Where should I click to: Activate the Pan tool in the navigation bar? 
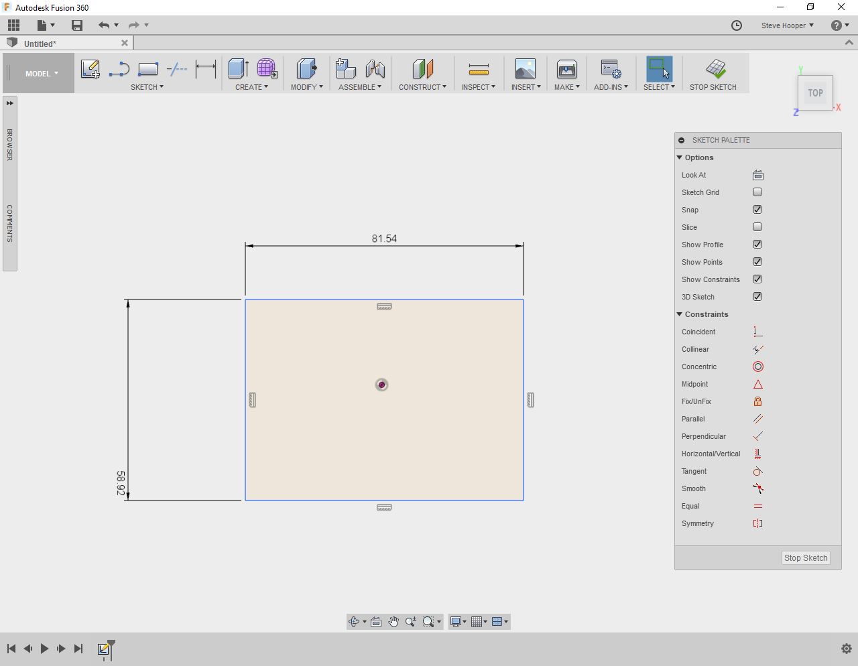click(393, 621)
